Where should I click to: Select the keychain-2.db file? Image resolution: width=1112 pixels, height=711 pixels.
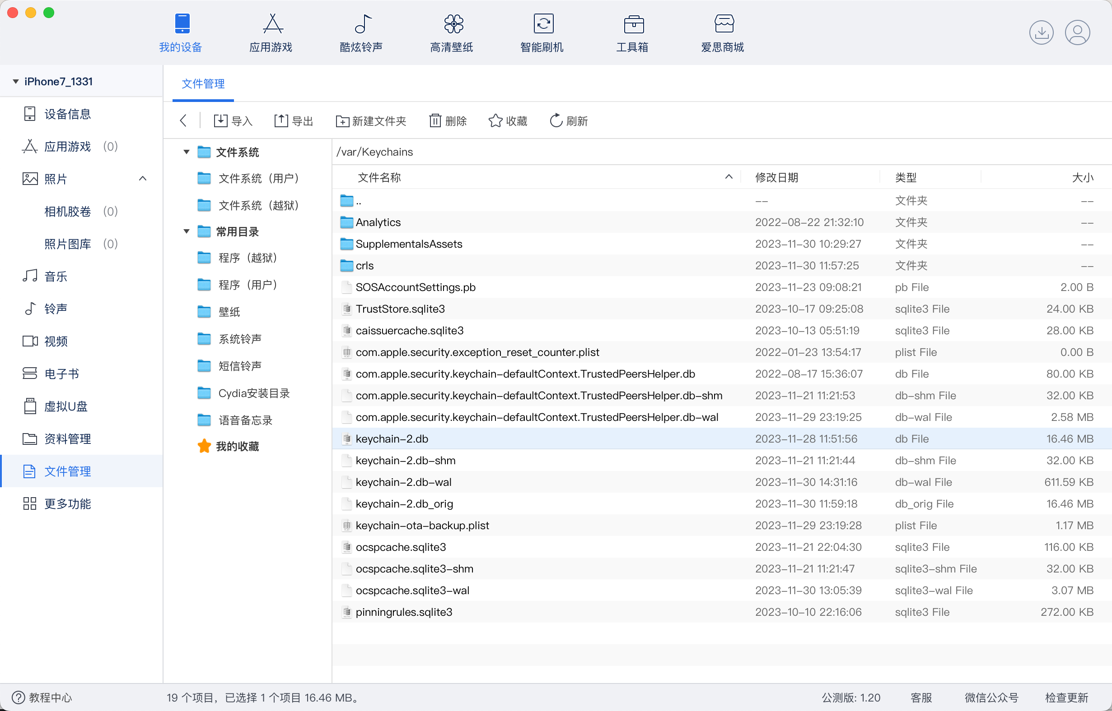[x=722, y=439]
